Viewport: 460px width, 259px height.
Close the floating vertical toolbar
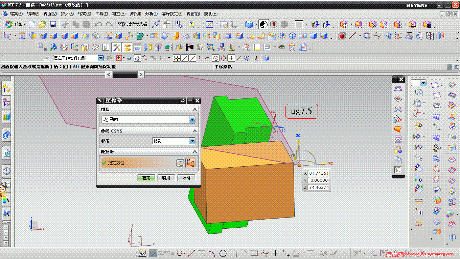401,80
